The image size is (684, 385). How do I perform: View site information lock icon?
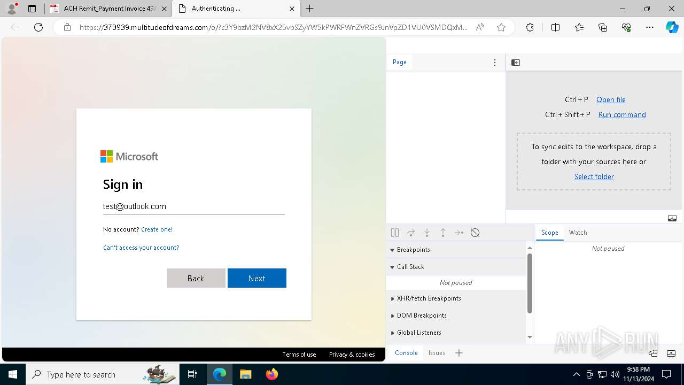(x=67, y=27)
